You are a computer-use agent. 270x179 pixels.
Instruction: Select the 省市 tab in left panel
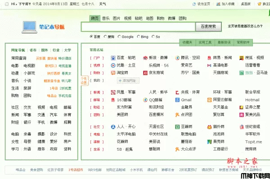click(x=33, y=50)
